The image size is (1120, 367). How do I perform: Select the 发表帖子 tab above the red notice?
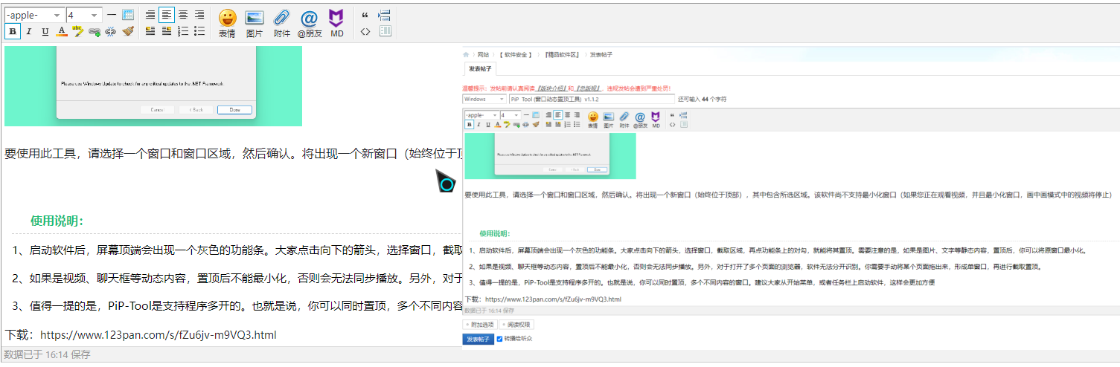point(479,68)
